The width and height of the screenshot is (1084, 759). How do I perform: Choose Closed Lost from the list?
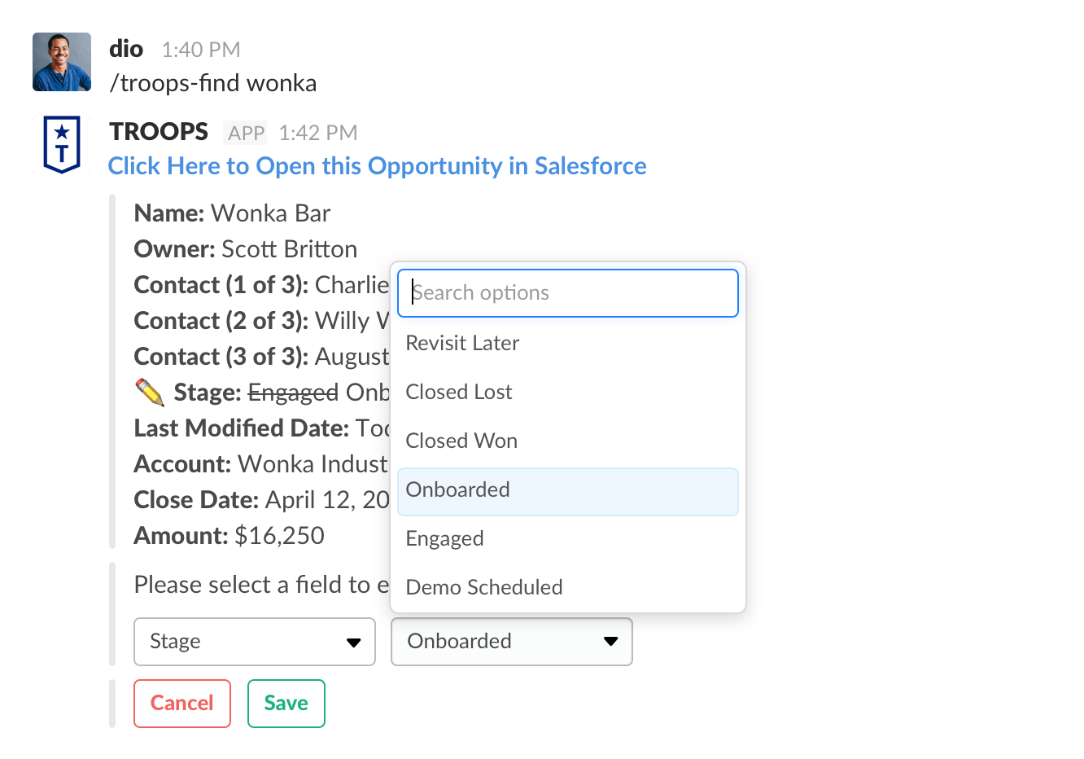tap(458, 392)
